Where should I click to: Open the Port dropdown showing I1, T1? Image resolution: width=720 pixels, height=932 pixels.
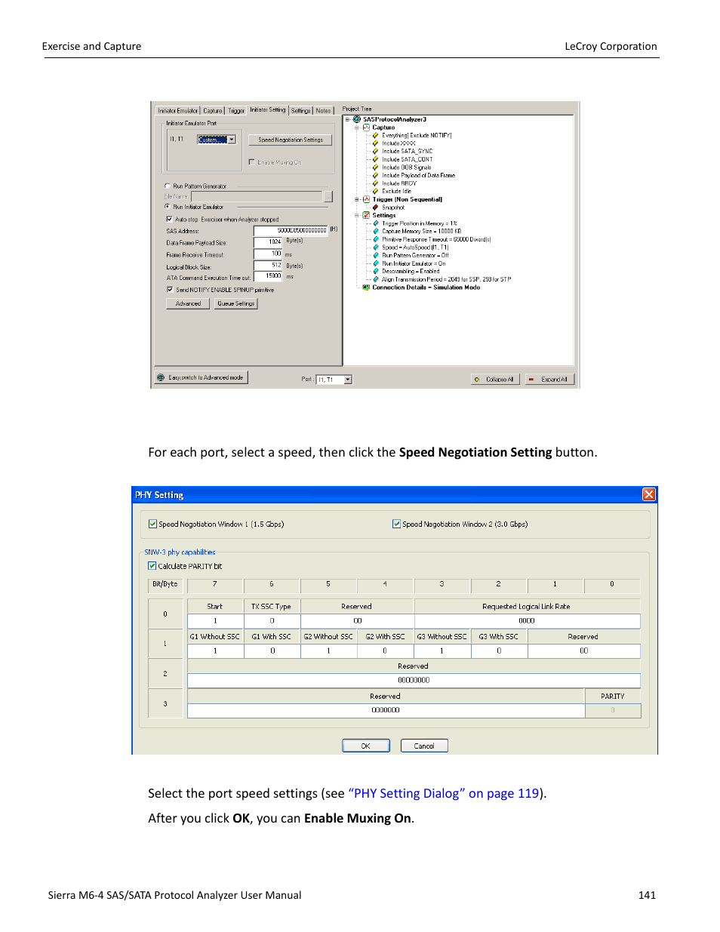[348, 380]
